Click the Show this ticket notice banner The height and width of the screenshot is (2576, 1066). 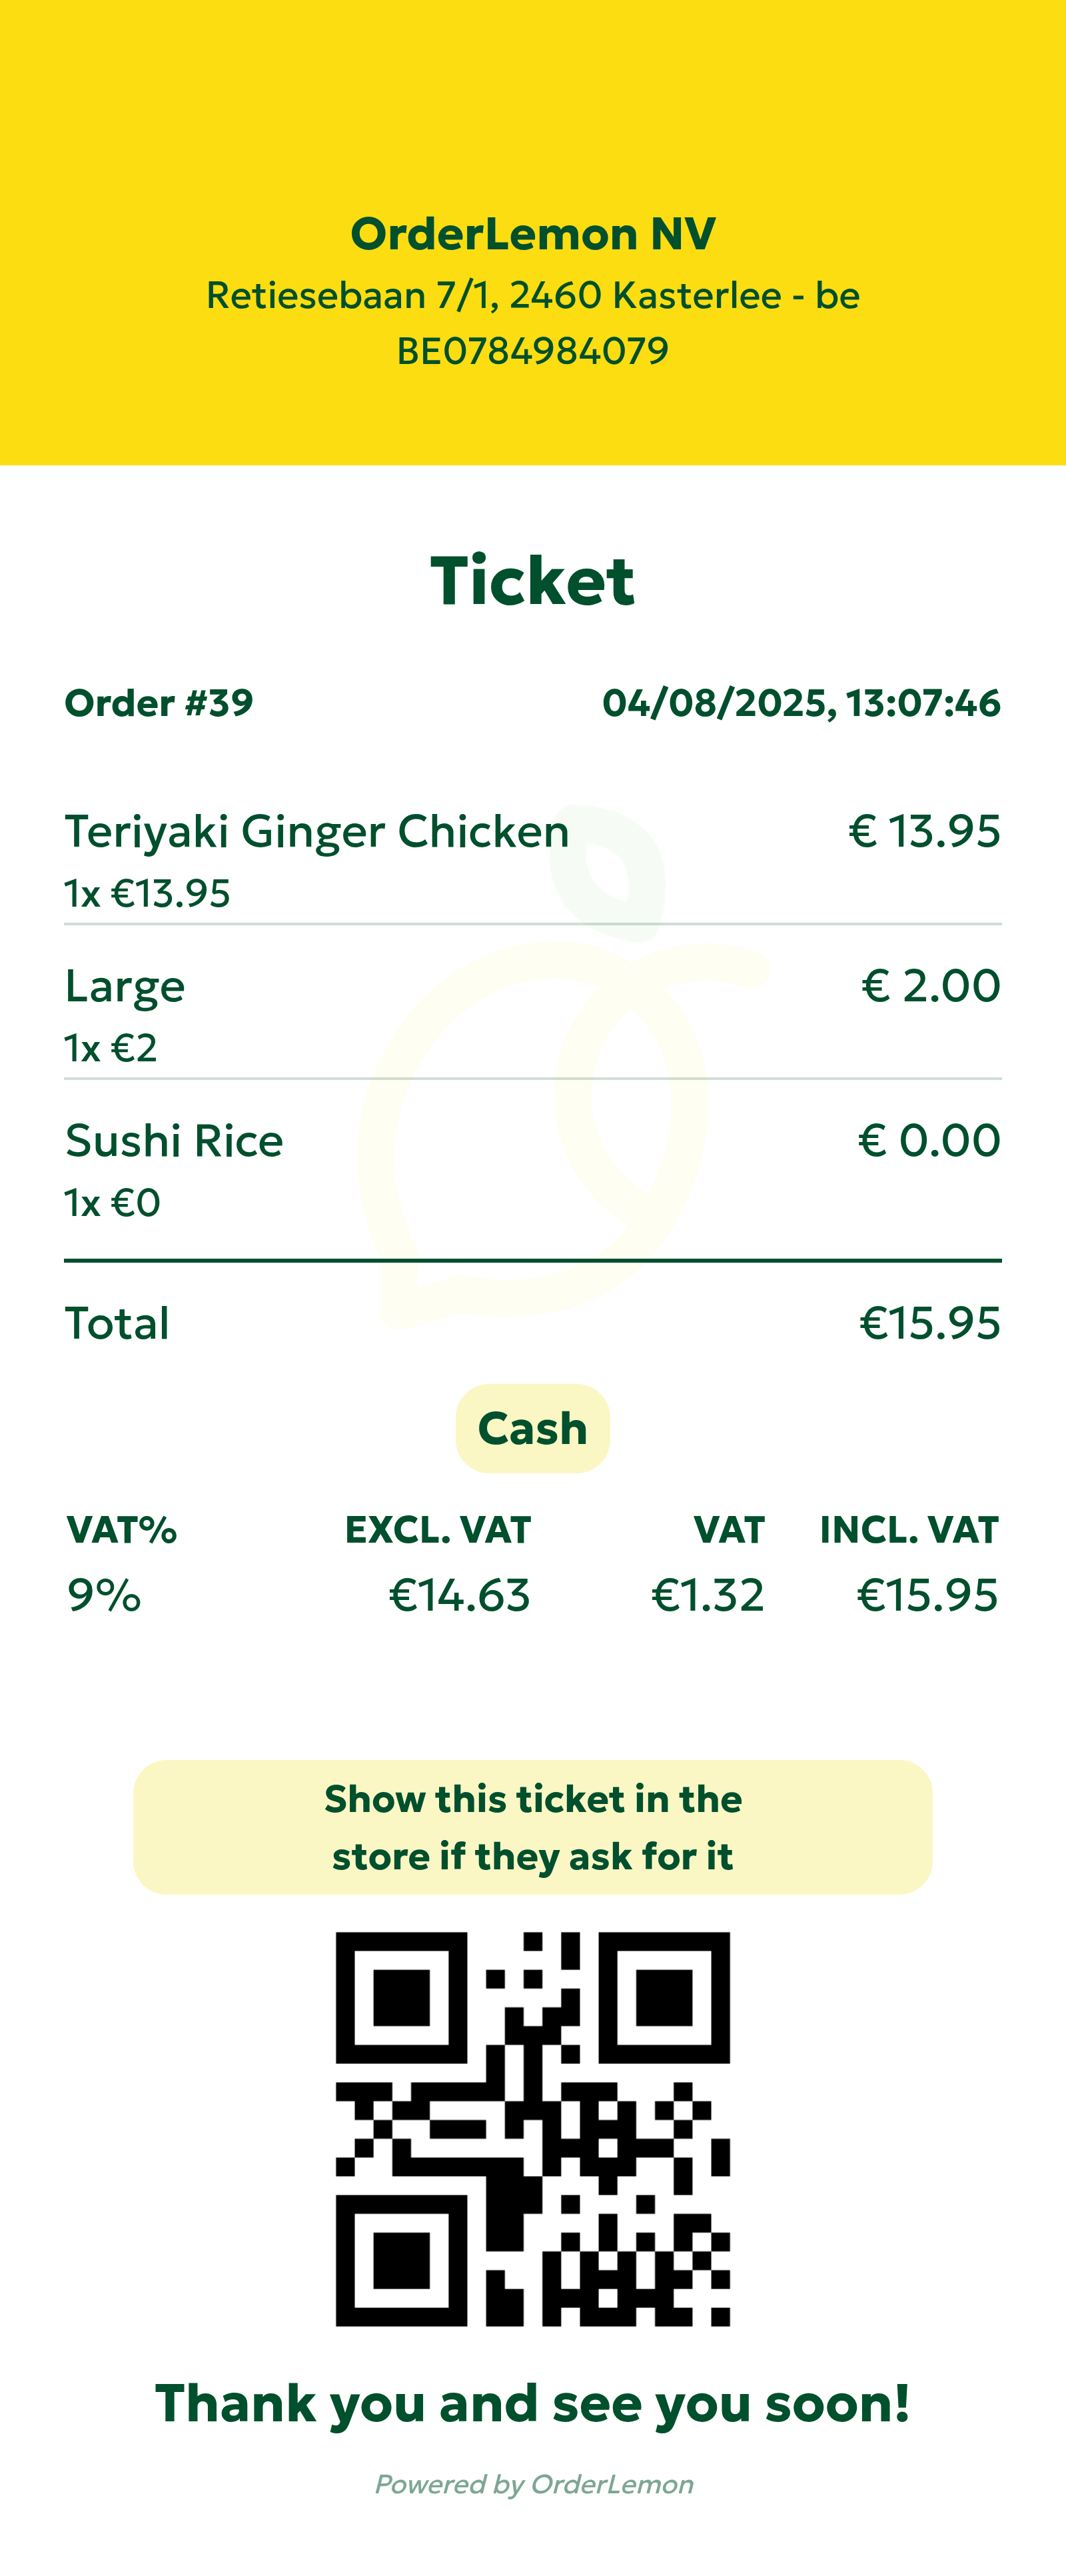click(x=532, y=1827)
